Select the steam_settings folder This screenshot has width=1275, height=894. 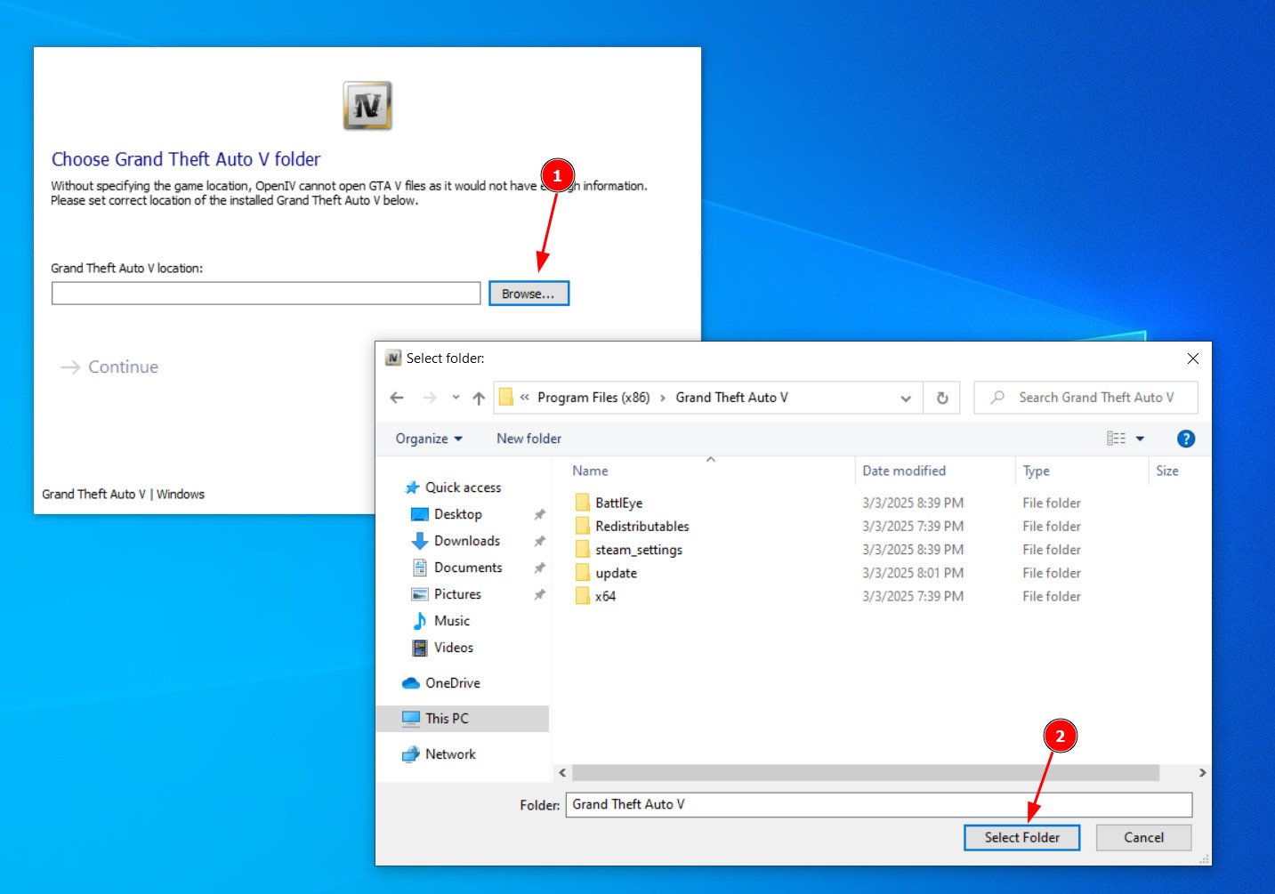[x=639, y=550]
